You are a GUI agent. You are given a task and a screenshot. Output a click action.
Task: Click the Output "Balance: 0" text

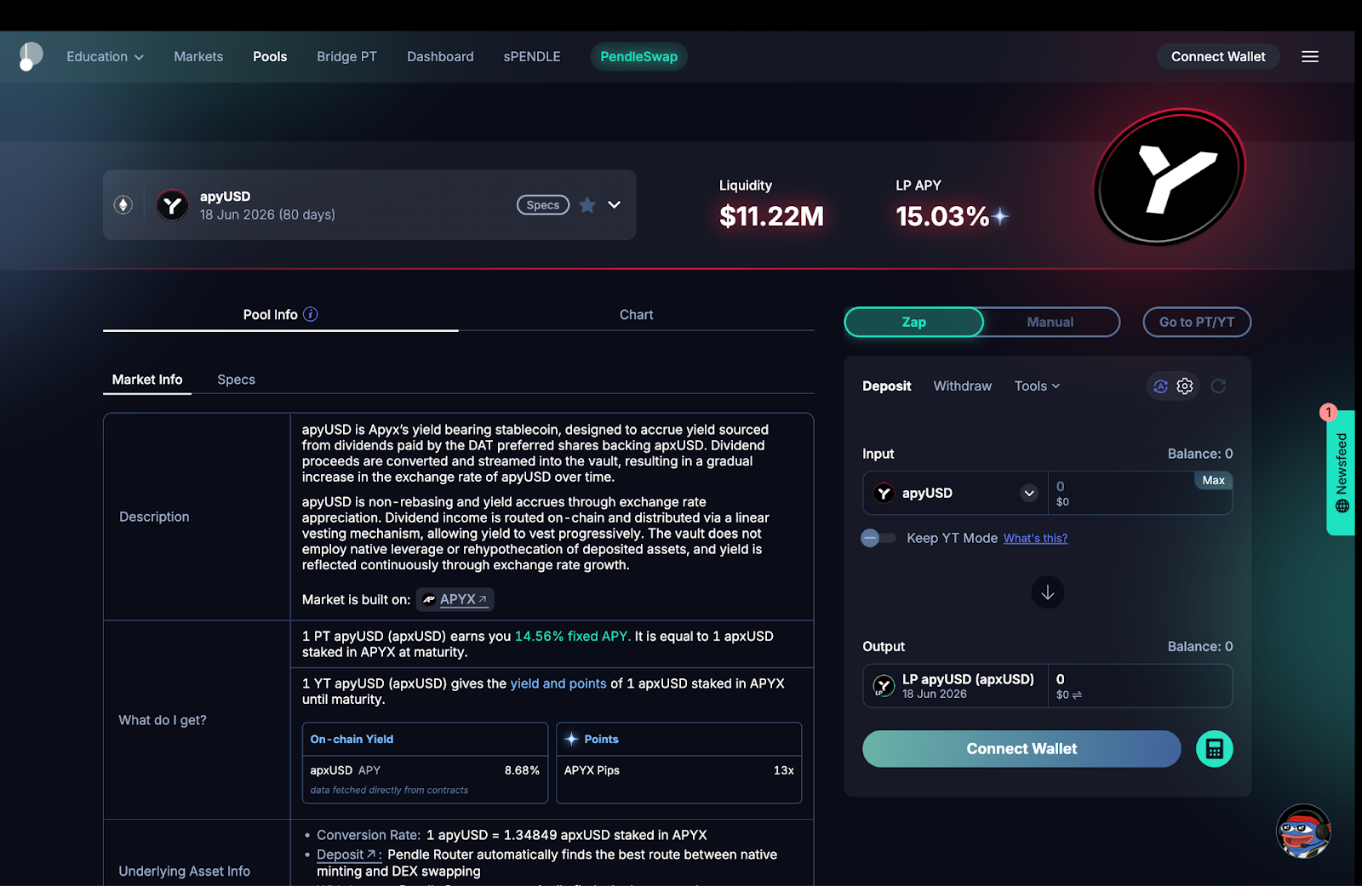point(1200,647)
